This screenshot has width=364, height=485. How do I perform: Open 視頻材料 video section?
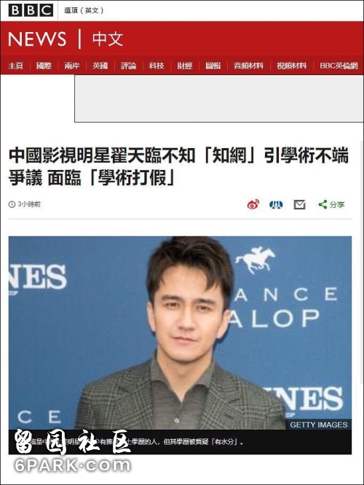291,66
